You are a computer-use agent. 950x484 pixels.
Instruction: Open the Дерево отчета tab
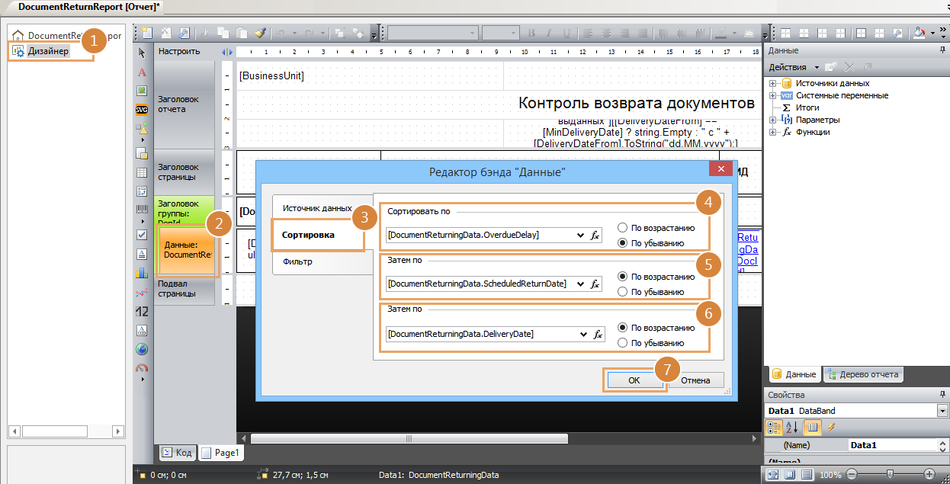click(864, 374)
